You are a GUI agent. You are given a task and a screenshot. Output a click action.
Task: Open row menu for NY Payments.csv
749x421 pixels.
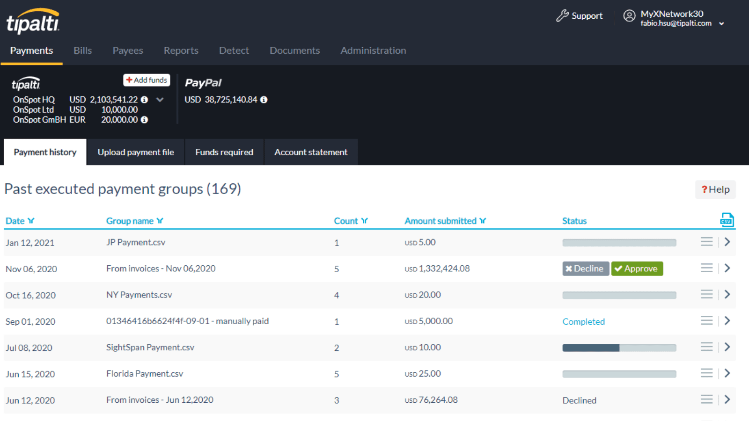pos(706,294)
